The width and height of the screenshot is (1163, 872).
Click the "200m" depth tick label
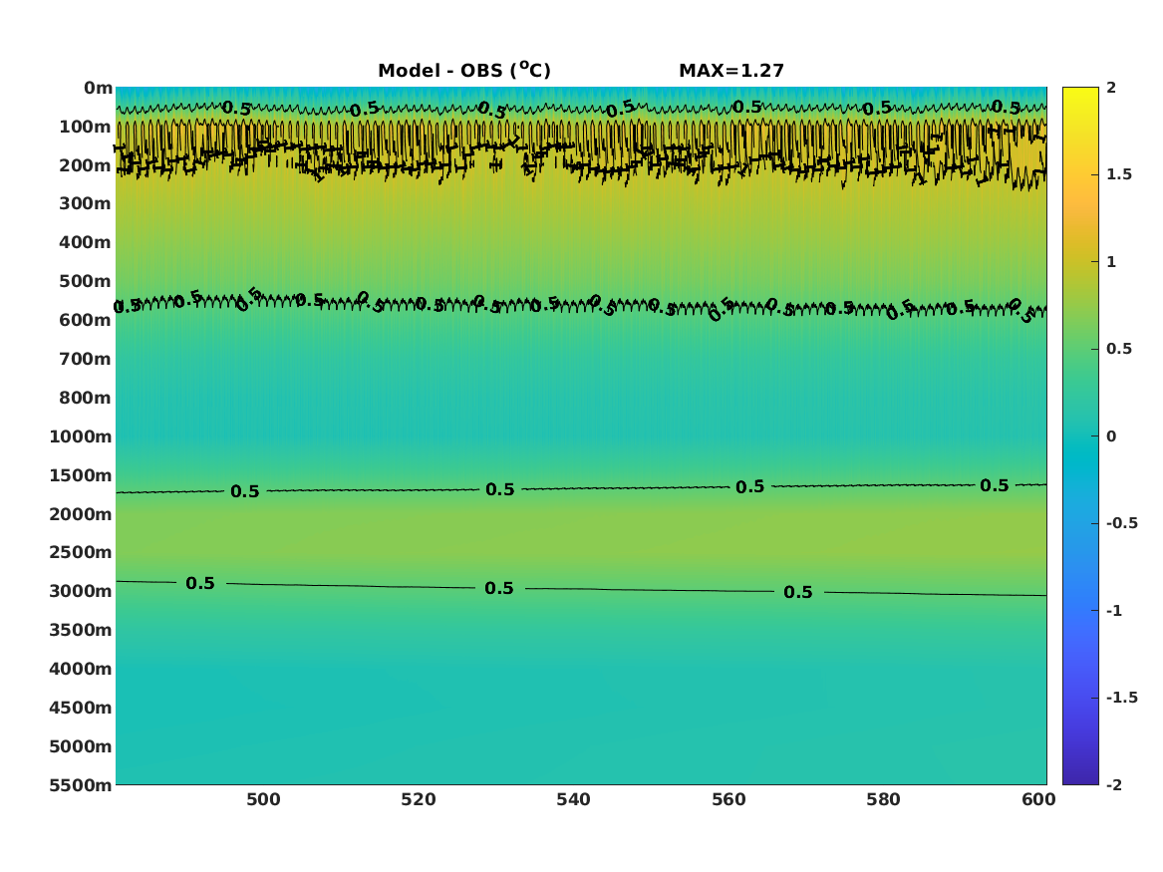coord(86,165)
